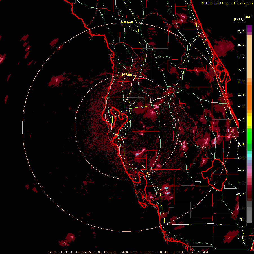Screen dimensions: 254x254
Task: Click the 50 NMI range ring label
Action: (127, 75)
